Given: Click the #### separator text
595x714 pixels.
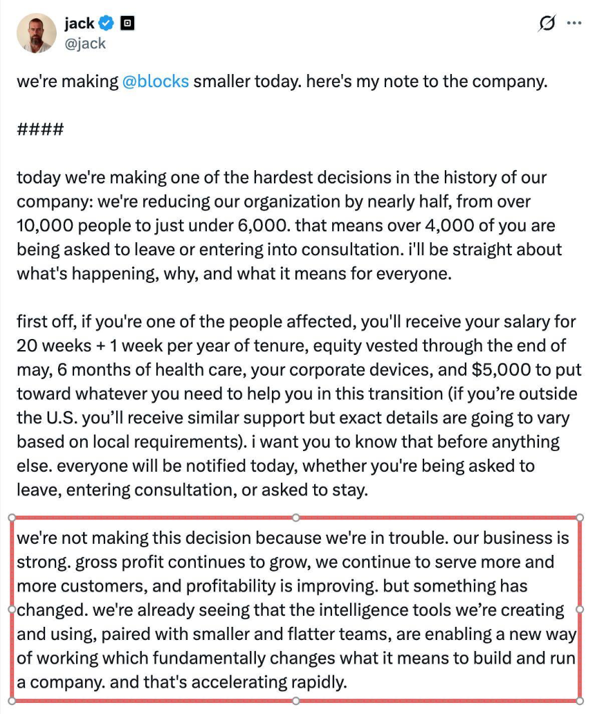Looking at the screenshot, I should 40,129.
